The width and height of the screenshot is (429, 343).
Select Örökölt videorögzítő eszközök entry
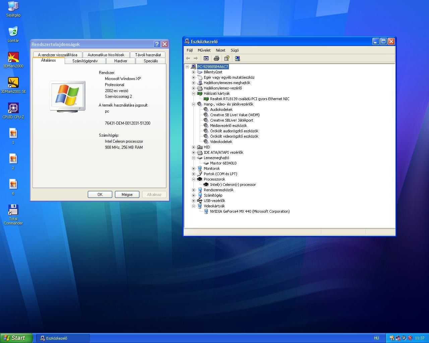234,136
